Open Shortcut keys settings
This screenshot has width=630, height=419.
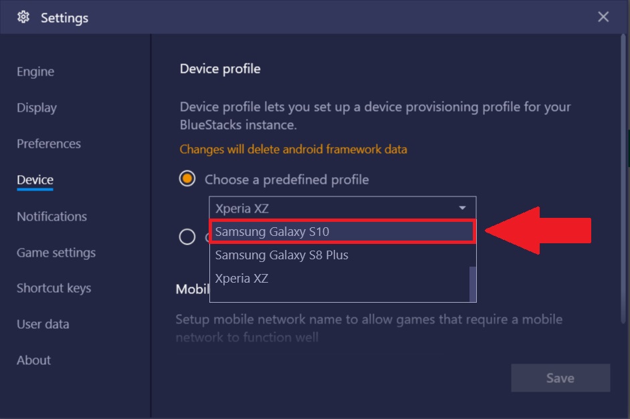tap(54, 288)
